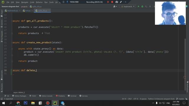189x106 pixels.
Task: Click lessons-aiogram-bot breadcrumb
Action: [10, 6]
